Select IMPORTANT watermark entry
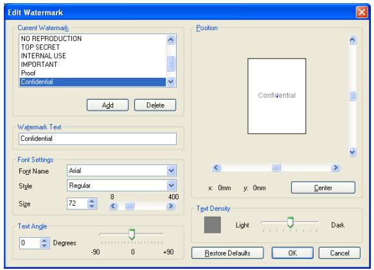The width and height of the screenshot is (374, 270). click(93, 64)
